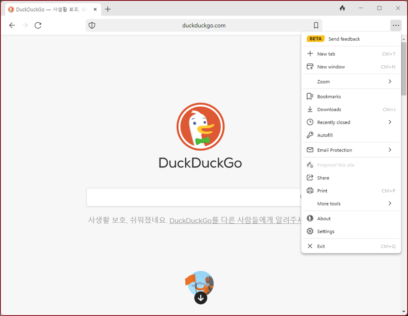Image resolution: width=408 pixels, height=316 pixels.
Task: Click the Print printer icon
Action: pyautogui.click(x=310, y=191)
